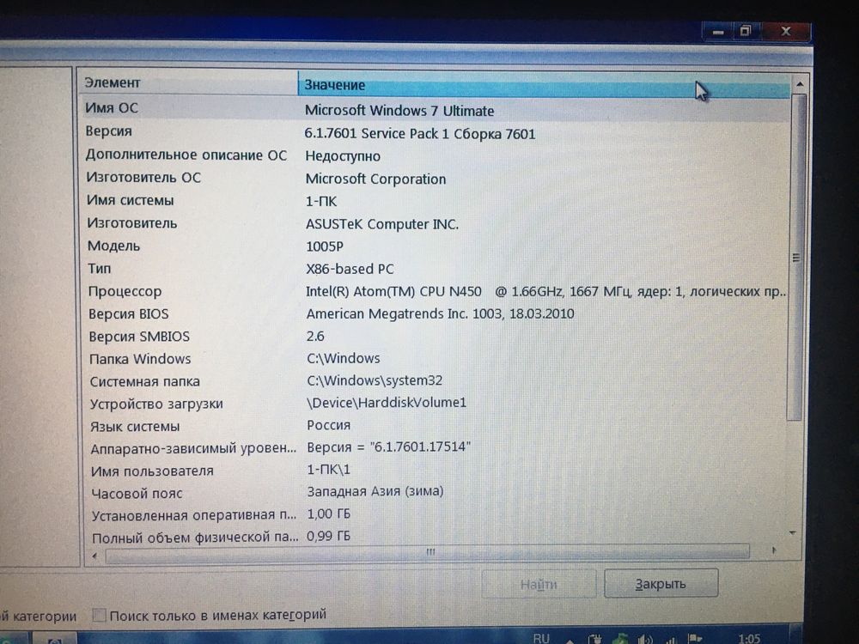Tick 'Поиск только в именах категорий' checkbox
Image resolution: width=859 pixels, height=644 pixels.
[x=99, y=615]
